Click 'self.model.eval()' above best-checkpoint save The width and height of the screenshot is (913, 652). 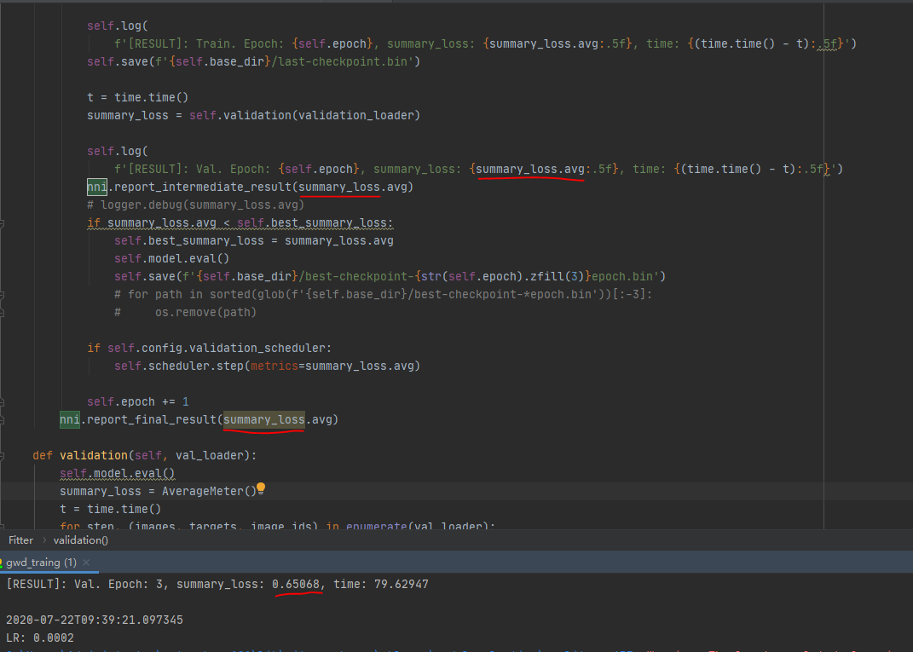tap(171, 258)
